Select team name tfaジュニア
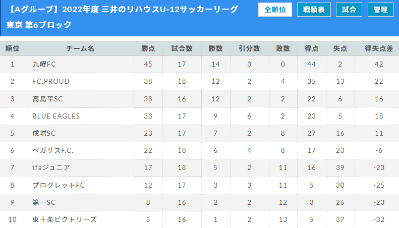The image size is (399, 228). (x=51, y=167)
